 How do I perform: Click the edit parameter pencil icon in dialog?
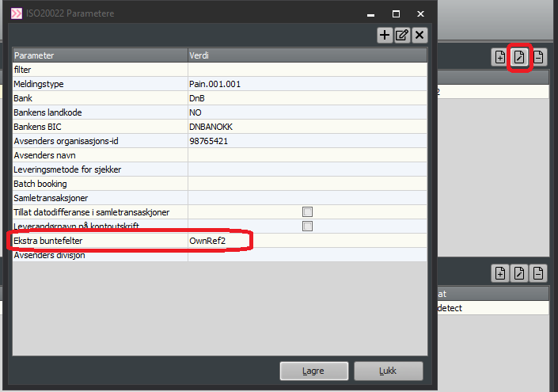point(402,35)
